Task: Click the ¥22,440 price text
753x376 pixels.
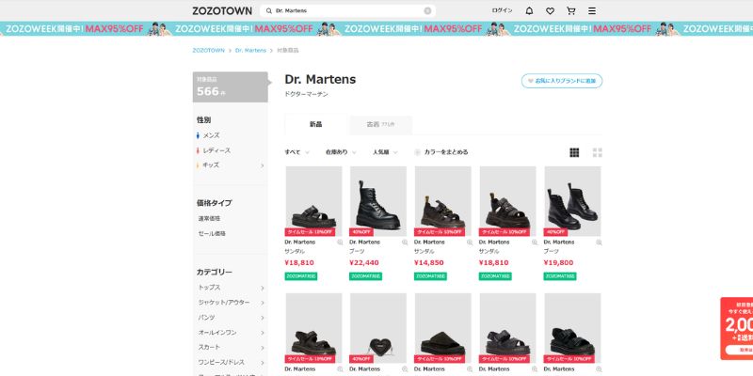Action: [364, 263]
